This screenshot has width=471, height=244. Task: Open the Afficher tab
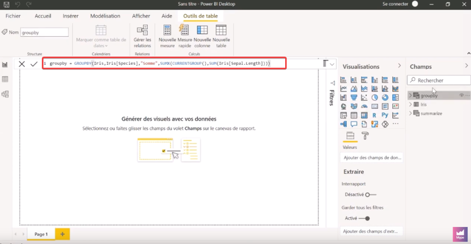pos(141,16)
